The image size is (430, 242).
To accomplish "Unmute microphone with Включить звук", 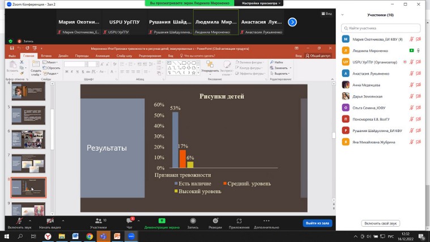I will pos(19,221).
